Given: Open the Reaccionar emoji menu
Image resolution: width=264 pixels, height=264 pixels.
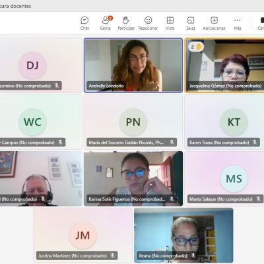Looking at the screenshot, I should pos(148,23).
